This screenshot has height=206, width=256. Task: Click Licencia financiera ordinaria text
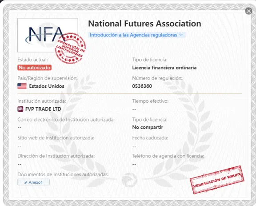164,68
